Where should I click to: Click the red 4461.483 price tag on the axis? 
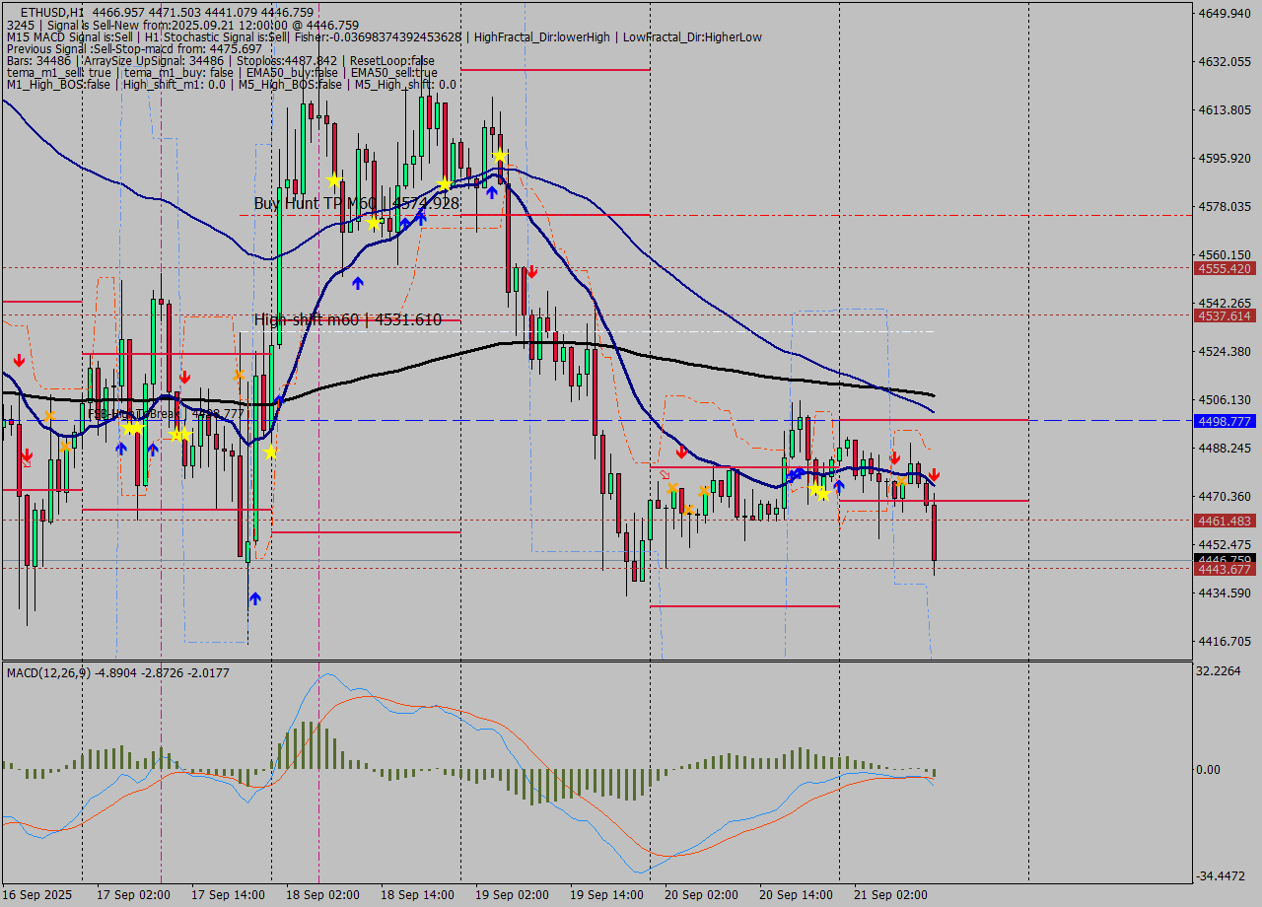[1226, 522]
